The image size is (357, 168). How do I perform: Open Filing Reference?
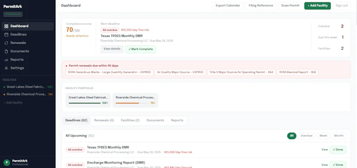pyautogui.click(x=261, y=6)
